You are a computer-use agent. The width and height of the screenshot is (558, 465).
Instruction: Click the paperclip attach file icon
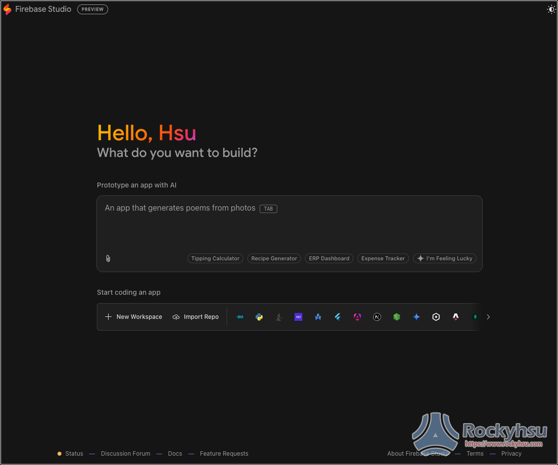click(108, 259)
